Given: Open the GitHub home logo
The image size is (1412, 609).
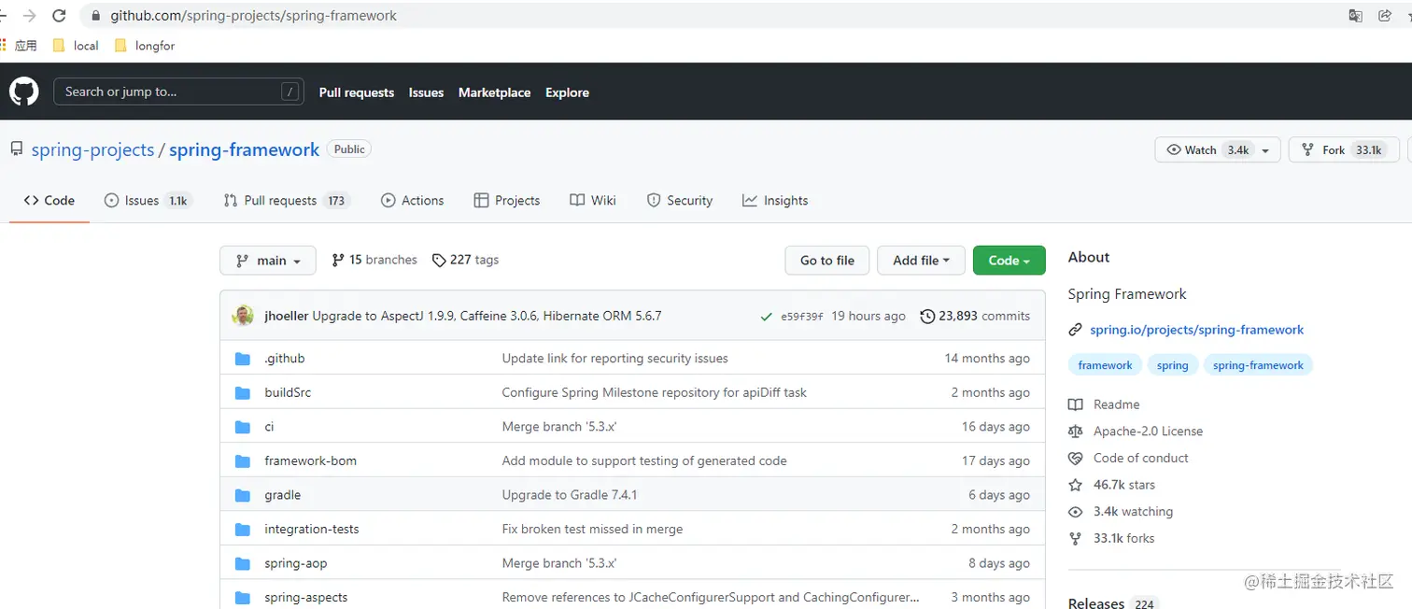Looking at the screenshot, I should pyautogui.click(x=24, y=92).
